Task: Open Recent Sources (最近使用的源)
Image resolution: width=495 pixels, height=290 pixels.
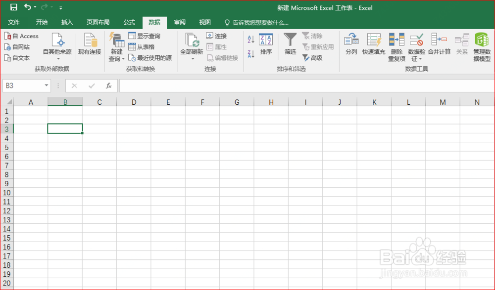Action: (x=150, y=58)
